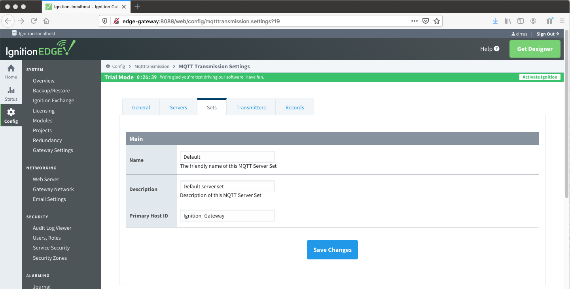Open Status in the left rail
Viewport: 570px width, 289px height.
(x=11, y=94)
